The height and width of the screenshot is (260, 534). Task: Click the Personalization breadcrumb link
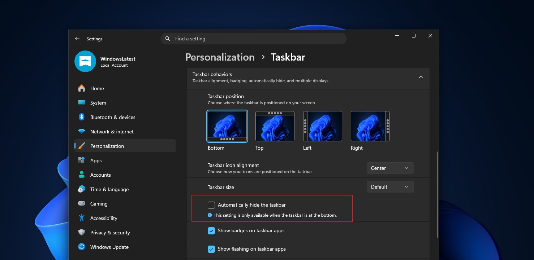pos(220,57)
